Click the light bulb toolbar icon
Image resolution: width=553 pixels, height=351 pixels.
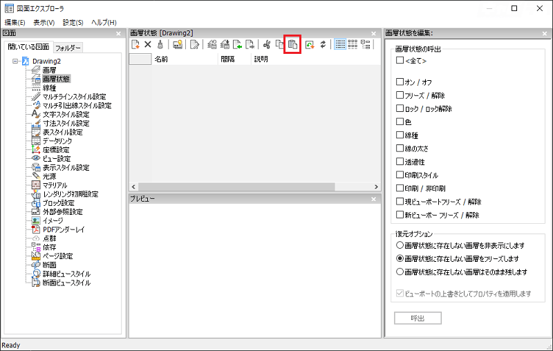point(178,44)
